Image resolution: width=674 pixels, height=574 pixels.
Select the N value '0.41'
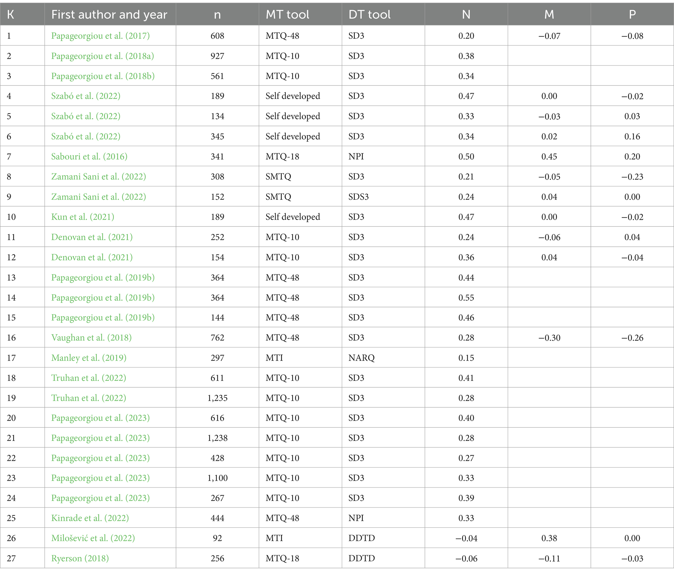tap(466, 378)
